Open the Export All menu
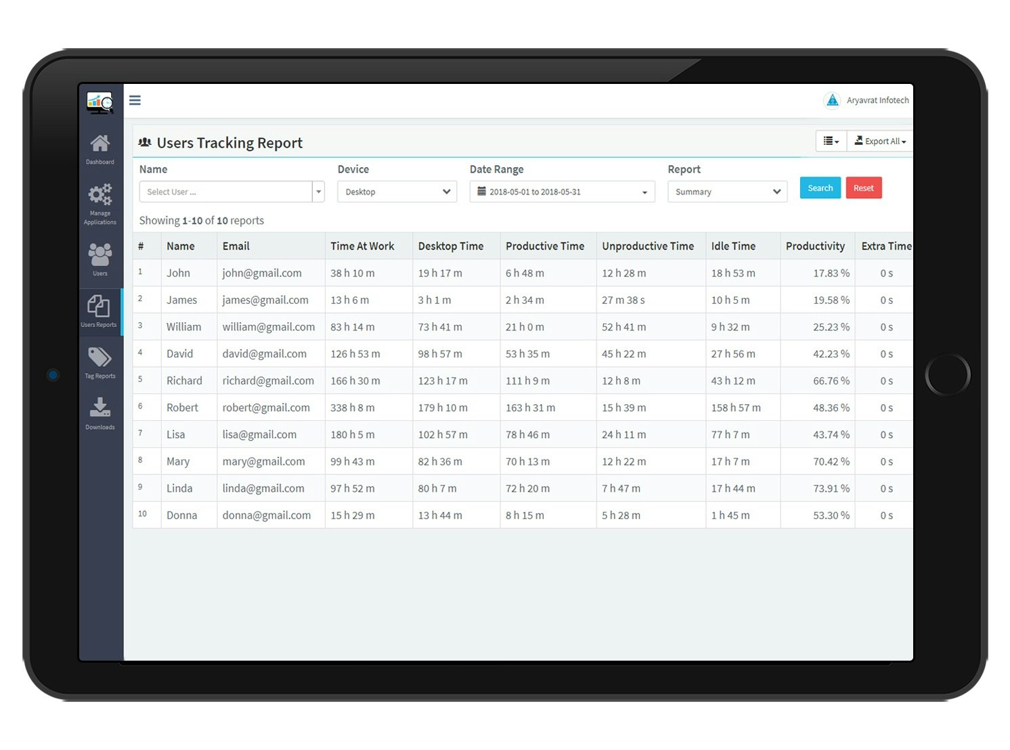The height and width of the screenshot is (750, 1010). point(879,141)
